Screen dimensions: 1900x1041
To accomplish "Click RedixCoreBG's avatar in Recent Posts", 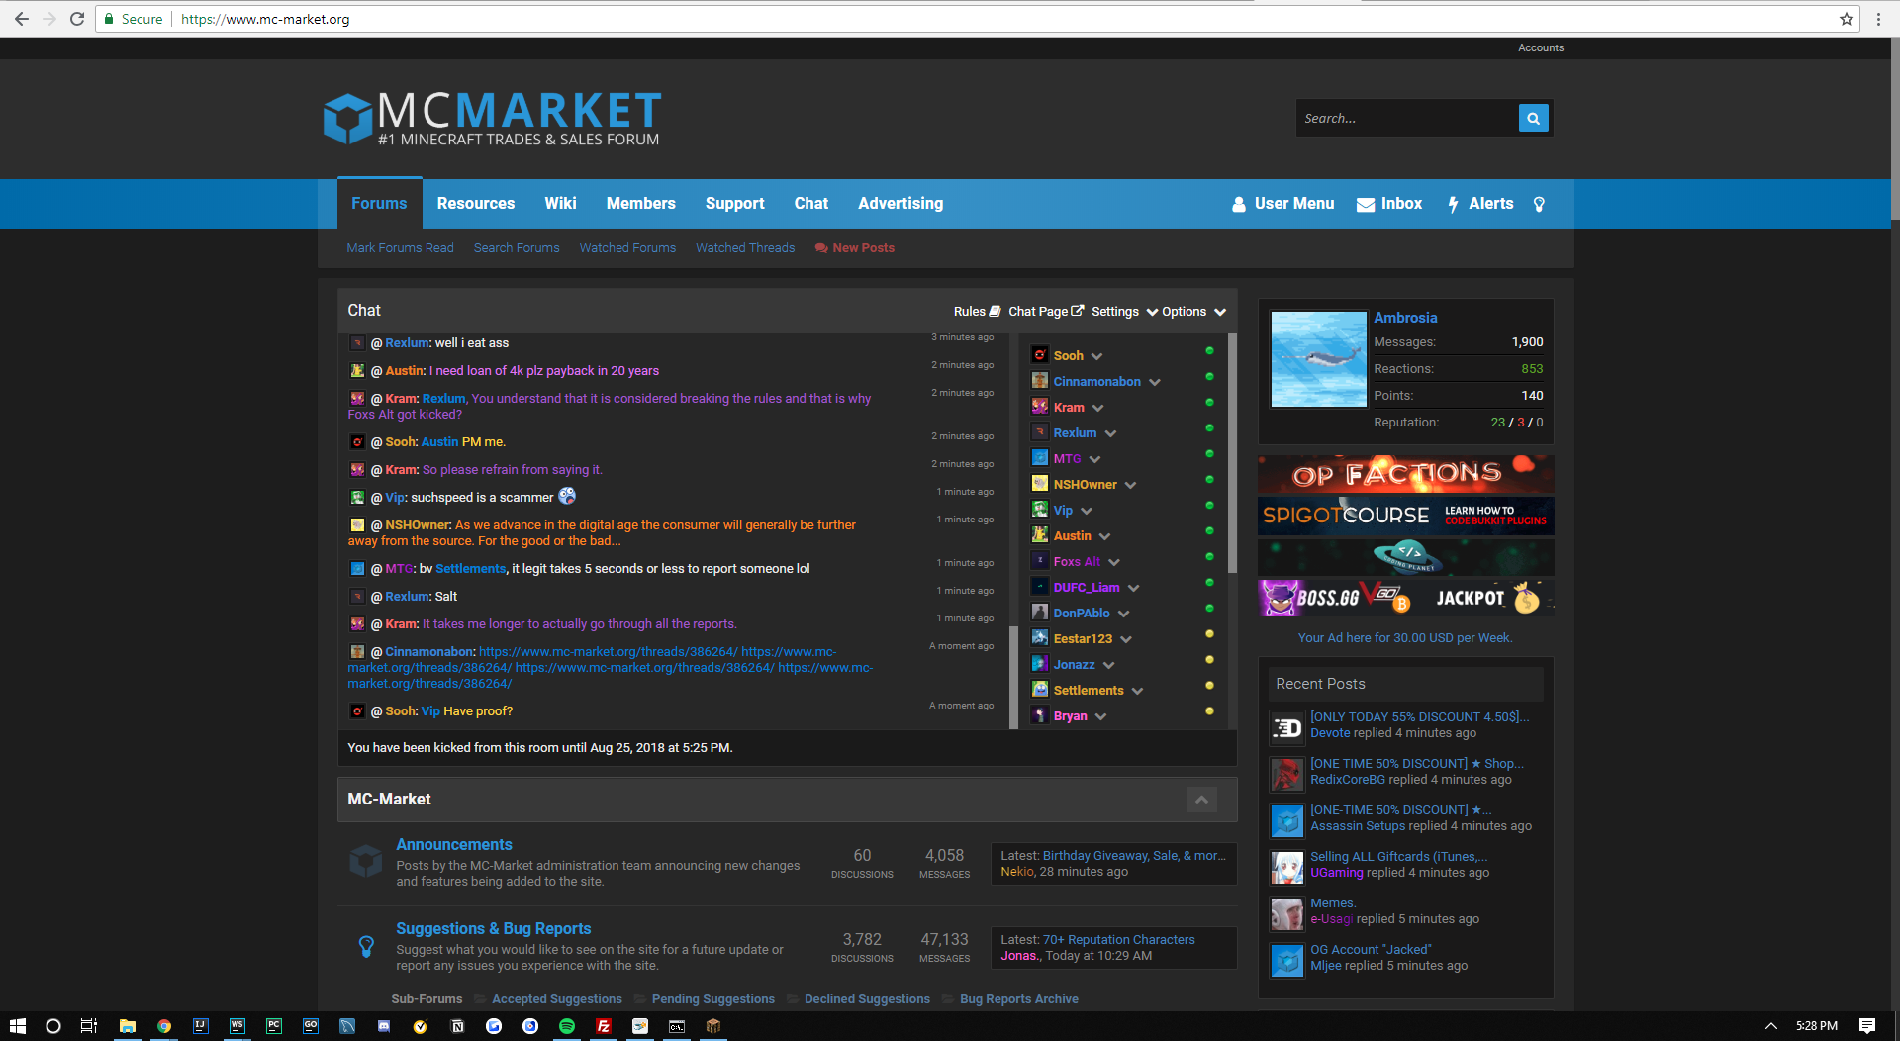I will [x=1286, y=774].
